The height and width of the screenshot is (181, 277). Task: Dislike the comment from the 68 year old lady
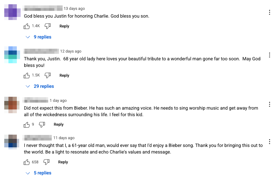click(x=48, y=75)
